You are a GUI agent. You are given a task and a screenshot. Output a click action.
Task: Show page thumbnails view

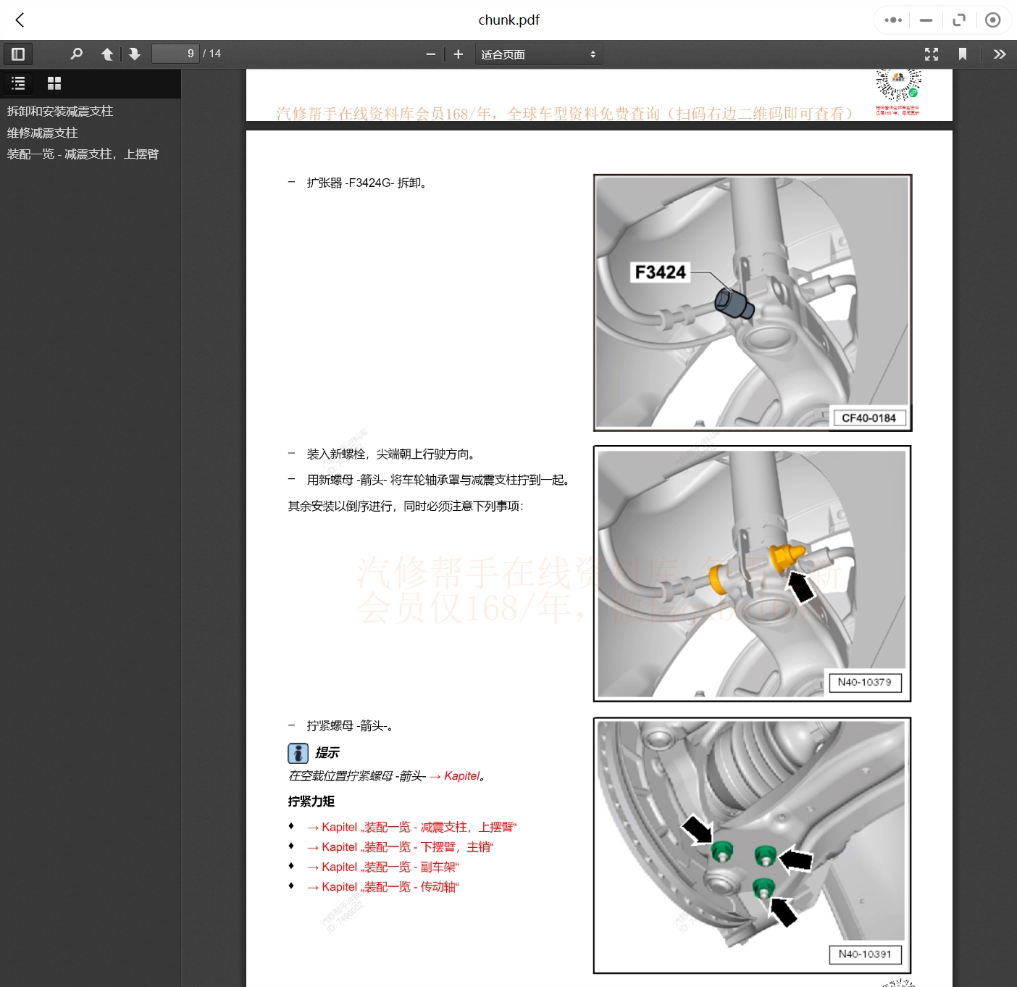54,83
